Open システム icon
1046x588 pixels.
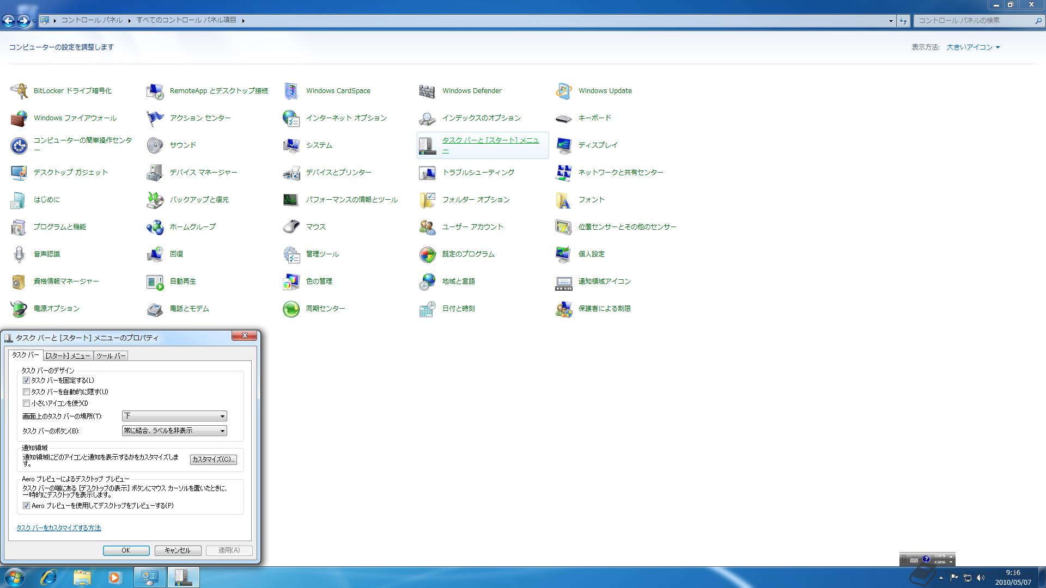pyautogui.click(x=291, y=145)
